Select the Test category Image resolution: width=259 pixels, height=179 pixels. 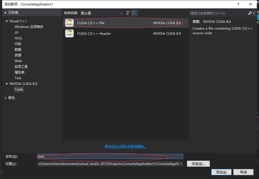(18, 78)
